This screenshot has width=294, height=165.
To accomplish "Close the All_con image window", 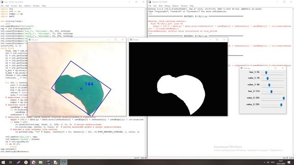I will point(123,40).
